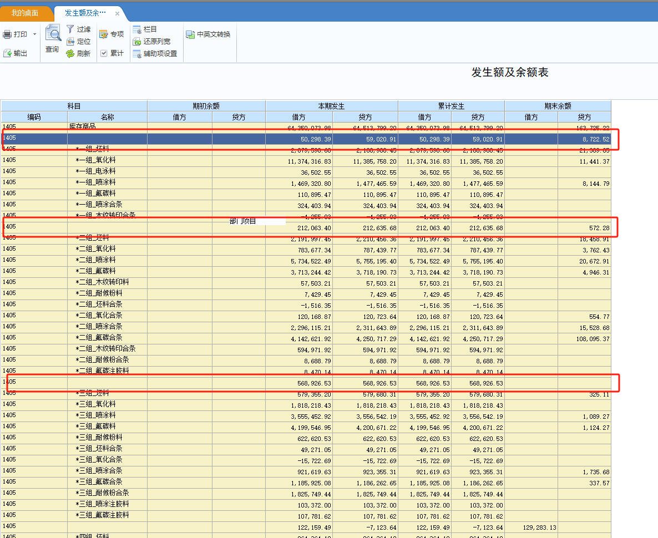Switch language with 中英文转换
The height and width of the screenshot is (538, 658).
pos(190,34)
